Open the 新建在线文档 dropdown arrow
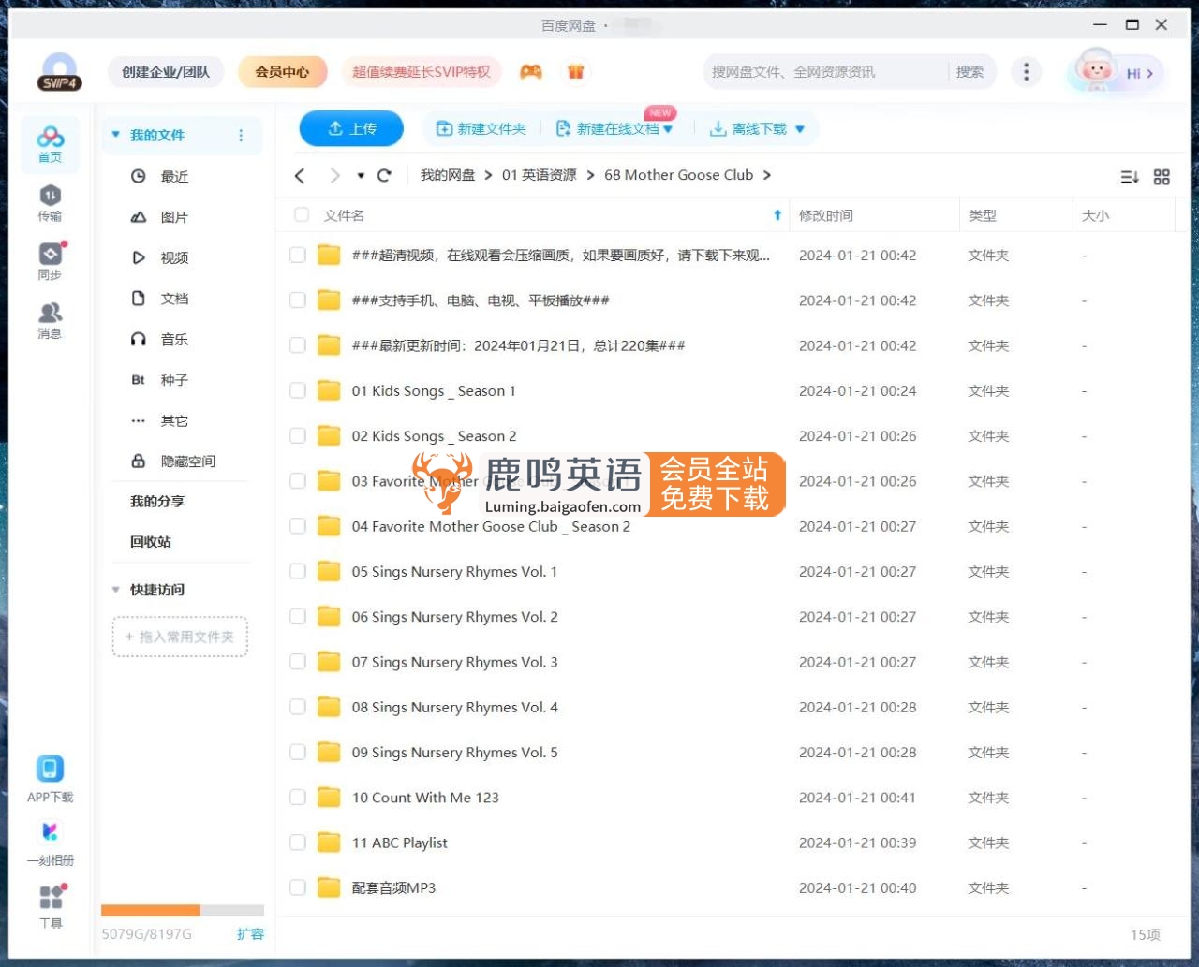This screenshot has width=1199, height=967. click(x=668, y=129)
